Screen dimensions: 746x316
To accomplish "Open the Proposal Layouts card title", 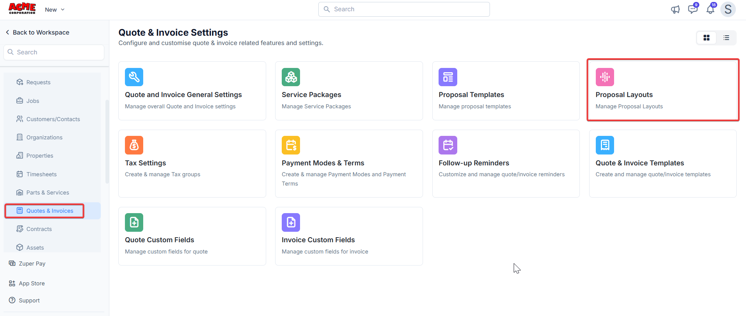I will (x=624, y=95).
